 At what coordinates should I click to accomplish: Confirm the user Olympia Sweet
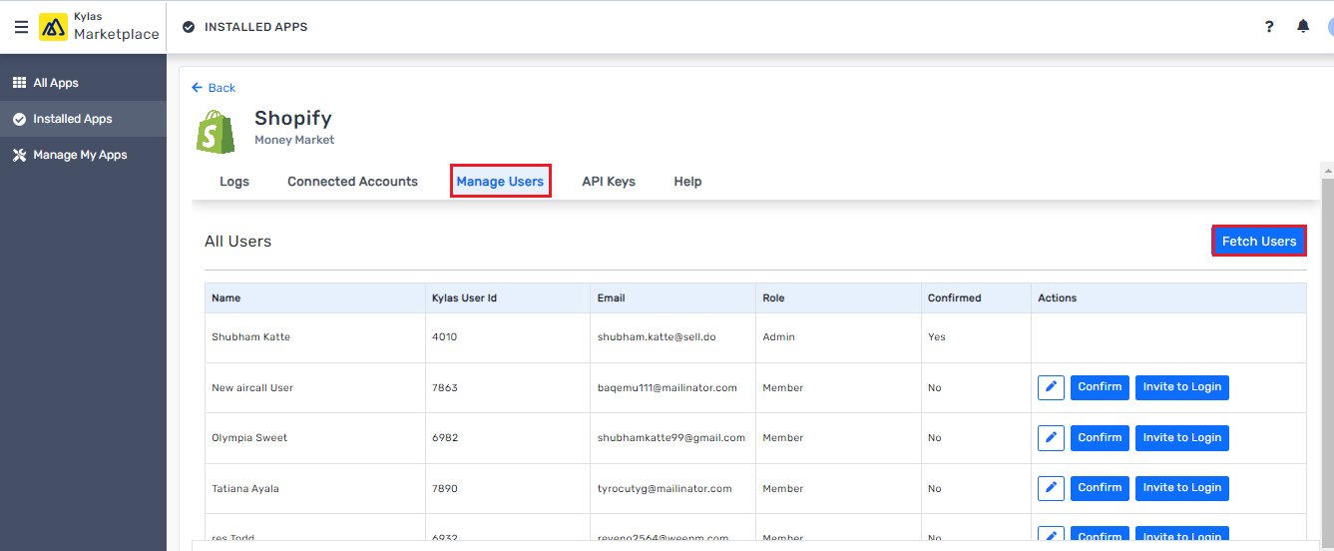pos(1100,438)
